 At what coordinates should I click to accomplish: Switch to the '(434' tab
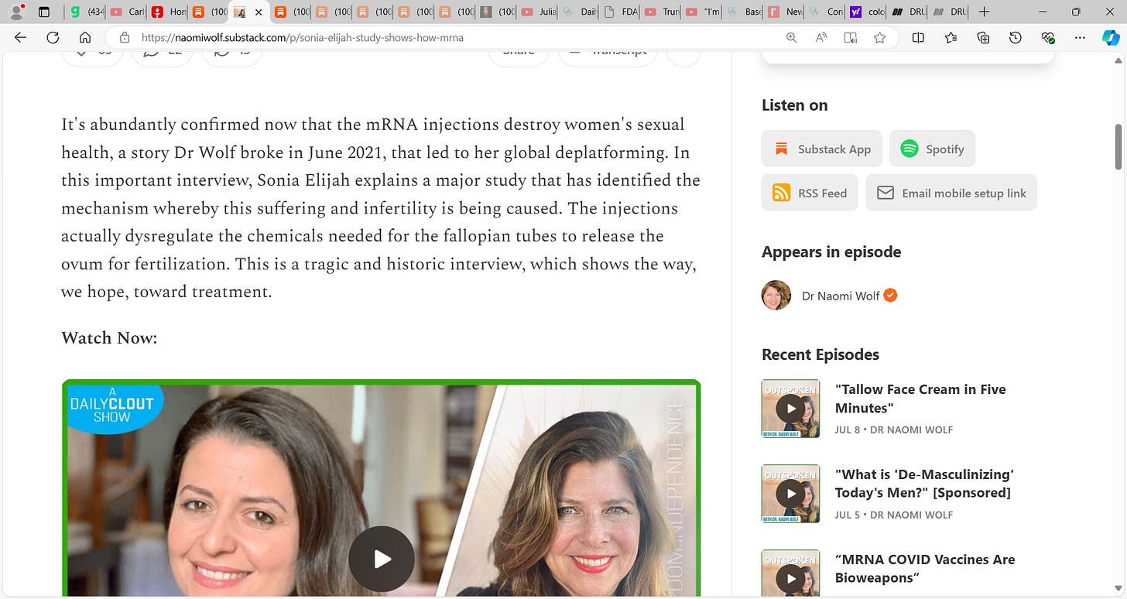[86, 12]
